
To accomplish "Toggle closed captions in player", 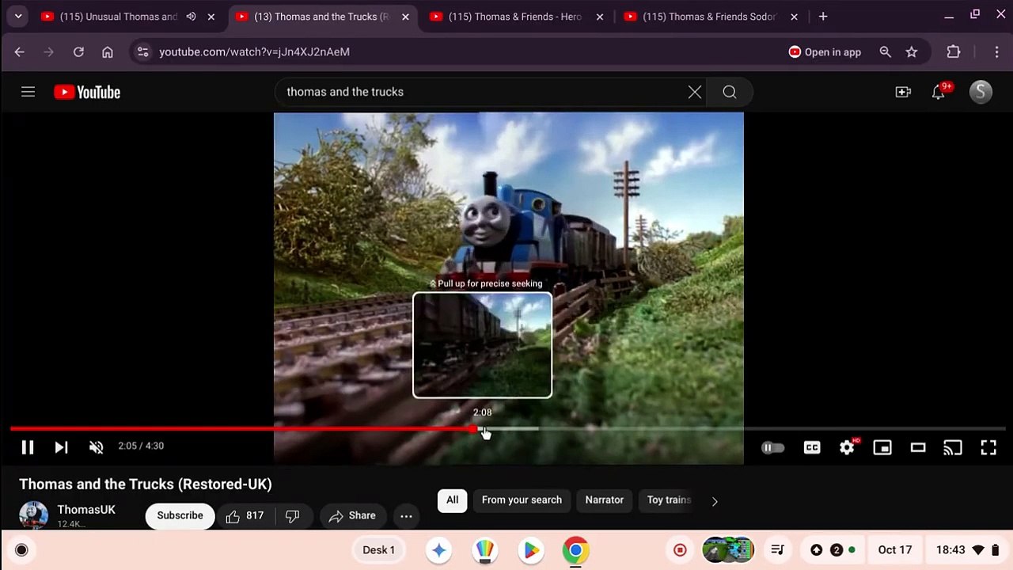I will (x=812, y=448).
